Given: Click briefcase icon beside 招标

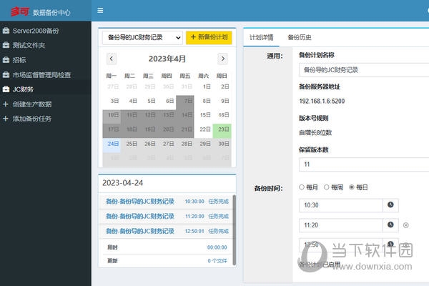Looking at the screenshot, I should click(x=6, y=59).
